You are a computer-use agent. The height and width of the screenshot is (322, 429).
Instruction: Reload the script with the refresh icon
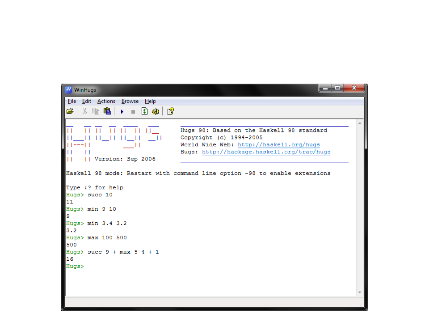pyautogui.click(x=144, y=111)
